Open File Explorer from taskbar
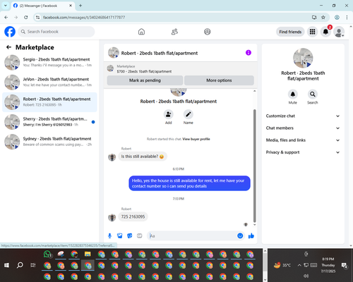This screenshot has width=353, height=282. (x=88, y=255)
